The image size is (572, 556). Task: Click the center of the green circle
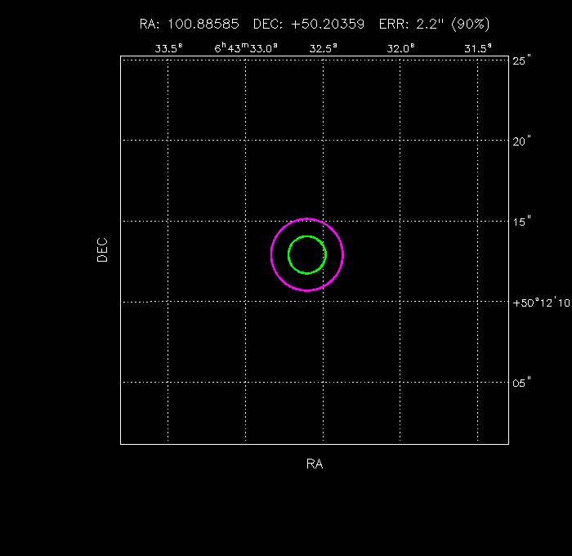[307, 254]
